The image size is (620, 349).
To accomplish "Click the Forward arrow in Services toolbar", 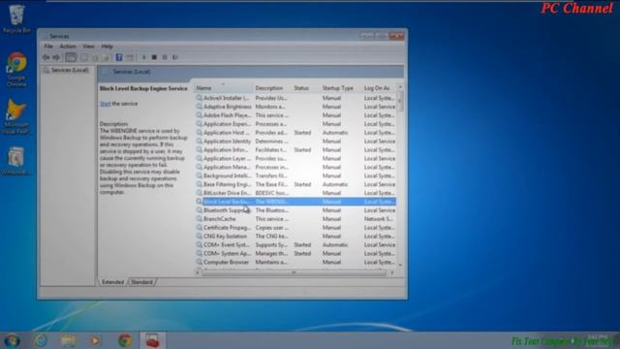I will coord(56,57).
